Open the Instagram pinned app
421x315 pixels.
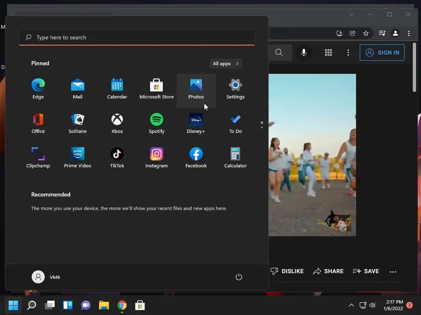tap(157, 158)
